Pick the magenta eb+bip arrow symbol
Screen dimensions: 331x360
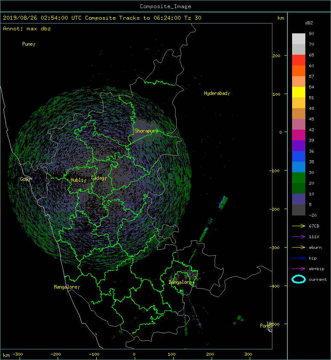pyautogui.click(x=298, y=269)
